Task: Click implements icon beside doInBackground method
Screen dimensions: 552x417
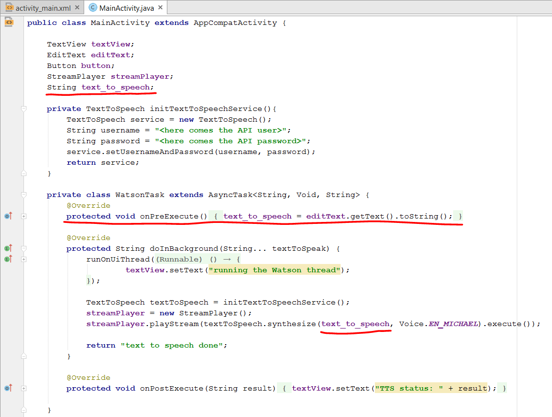Action: tap(8, 248)
